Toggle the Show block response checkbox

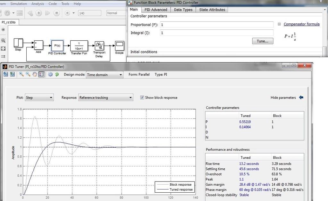coord(142,98)
